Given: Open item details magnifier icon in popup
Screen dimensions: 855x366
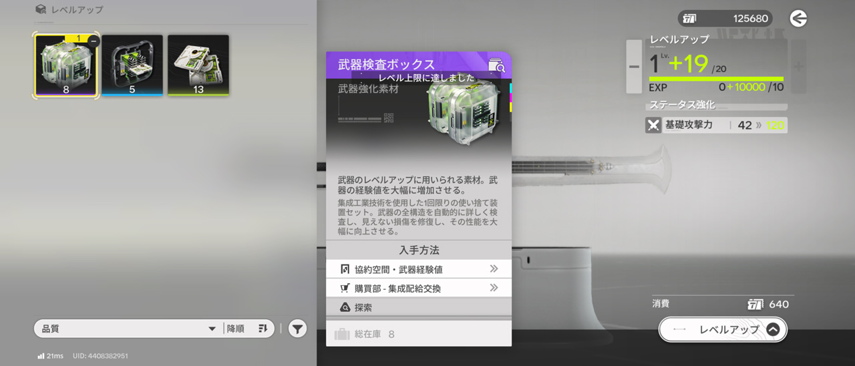Looking at the screenshot, I should 496,65.
